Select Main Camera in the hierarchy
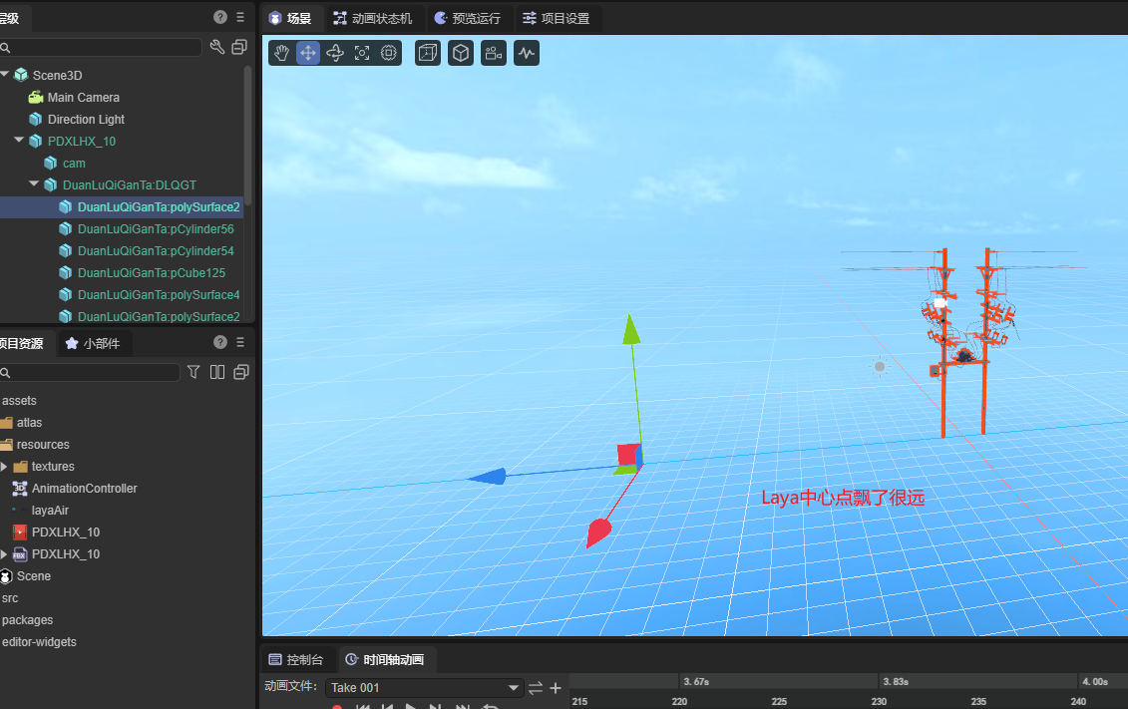This screenshot has height=709, width=1128. point(83,97)
